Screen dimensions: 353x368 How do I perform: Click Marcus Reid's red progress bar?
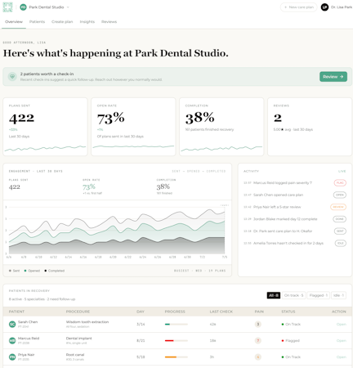point(176,340)
